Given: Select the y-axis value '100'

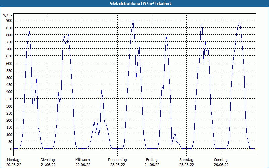Looking at the screenshot, I should pos(9,135).
